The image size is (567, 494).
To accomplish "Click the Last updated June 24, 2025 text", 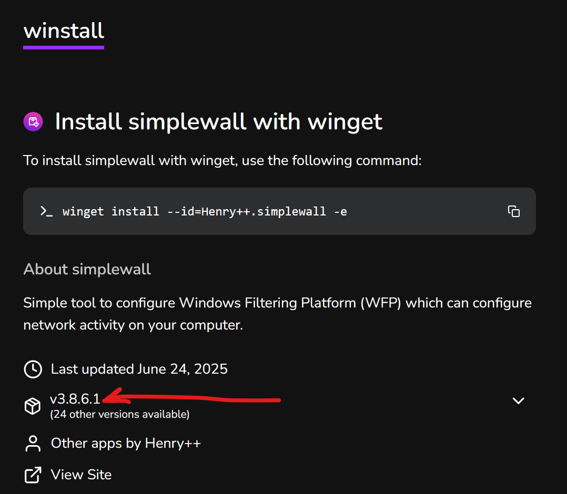I will pos(139,369).
